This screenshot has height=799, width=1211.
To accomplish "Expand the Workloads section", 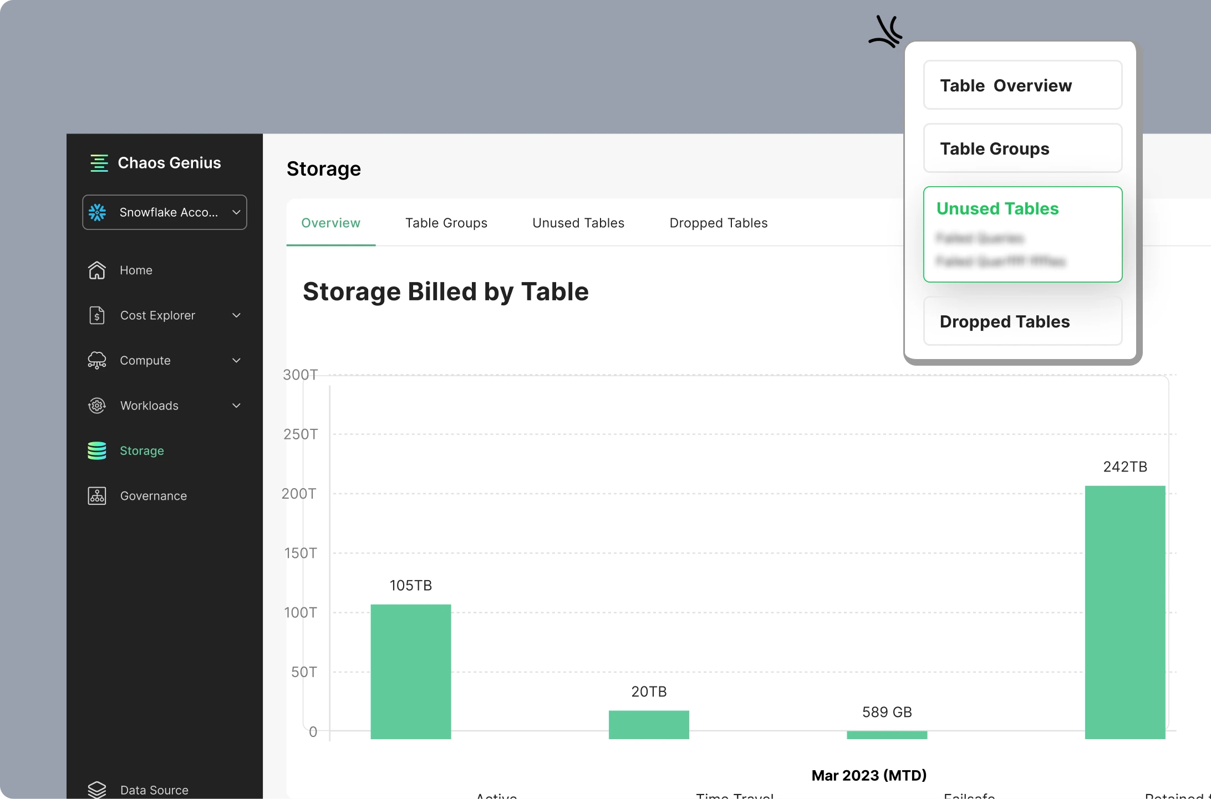I will [236, 406].
